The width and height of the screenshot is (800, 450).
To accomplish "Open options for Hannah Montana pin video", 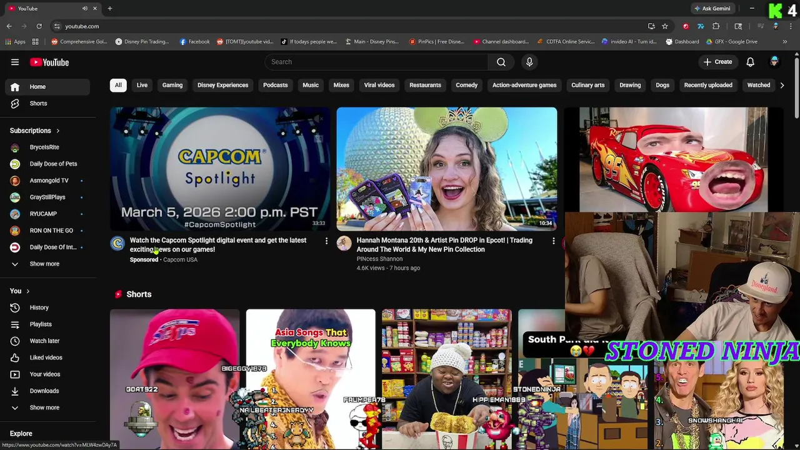I will (x=553, y=241).
